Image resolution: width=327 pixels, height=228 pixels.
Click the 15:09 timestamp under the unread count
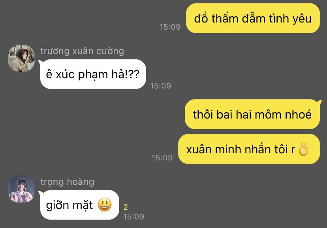(x=133, y=217)
